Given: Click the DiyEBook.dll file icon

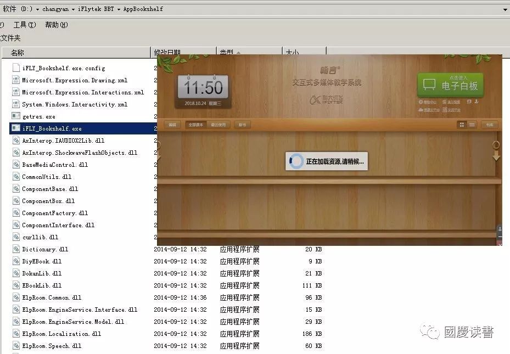Looking at the screenshot, I should 16,261.
